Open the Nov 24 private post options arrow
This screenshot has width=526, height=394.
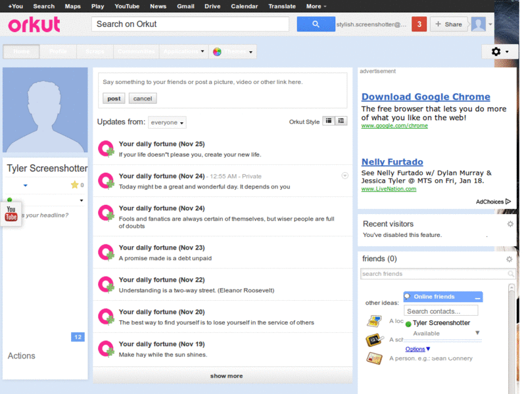click(x=345, y=175)
